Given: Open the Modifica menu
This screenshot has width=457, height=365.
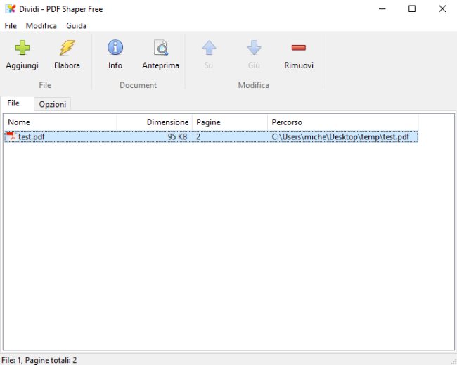Looking at the screenshot, I should (41, 25).
